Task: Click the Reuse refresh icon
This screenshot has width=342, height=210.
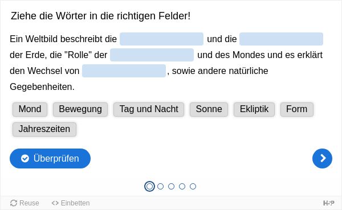Action: (x=14, y=203)
